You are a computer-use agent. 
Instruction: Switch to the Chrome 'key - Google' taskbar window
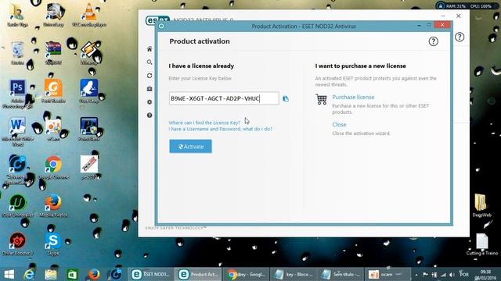(245, 274)
